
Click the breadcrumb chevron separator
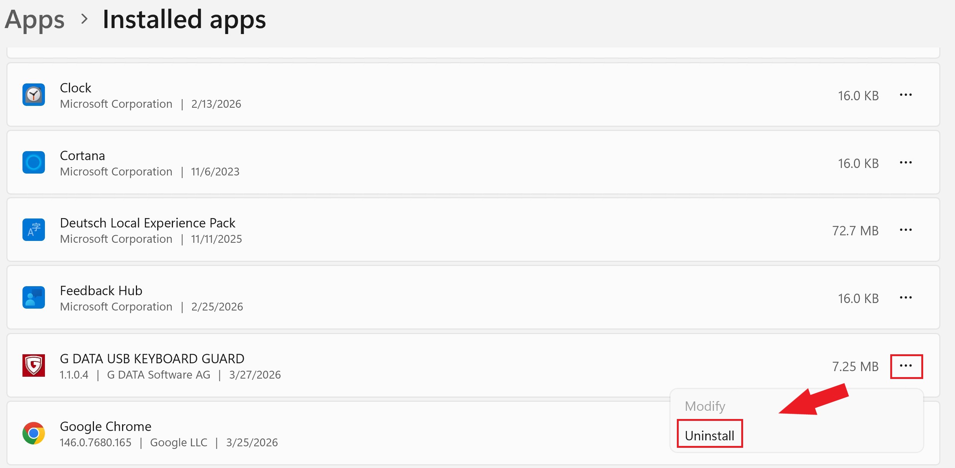(85, 19)
